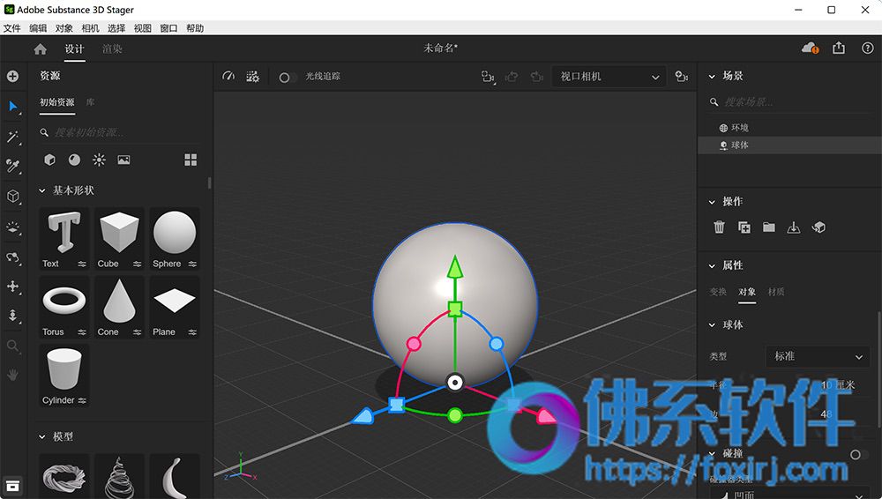The width and height of the screenshot is (882, 499).
Task: Toggle the 光线追踪 ray tracing switch
Action: coord(285,78)
